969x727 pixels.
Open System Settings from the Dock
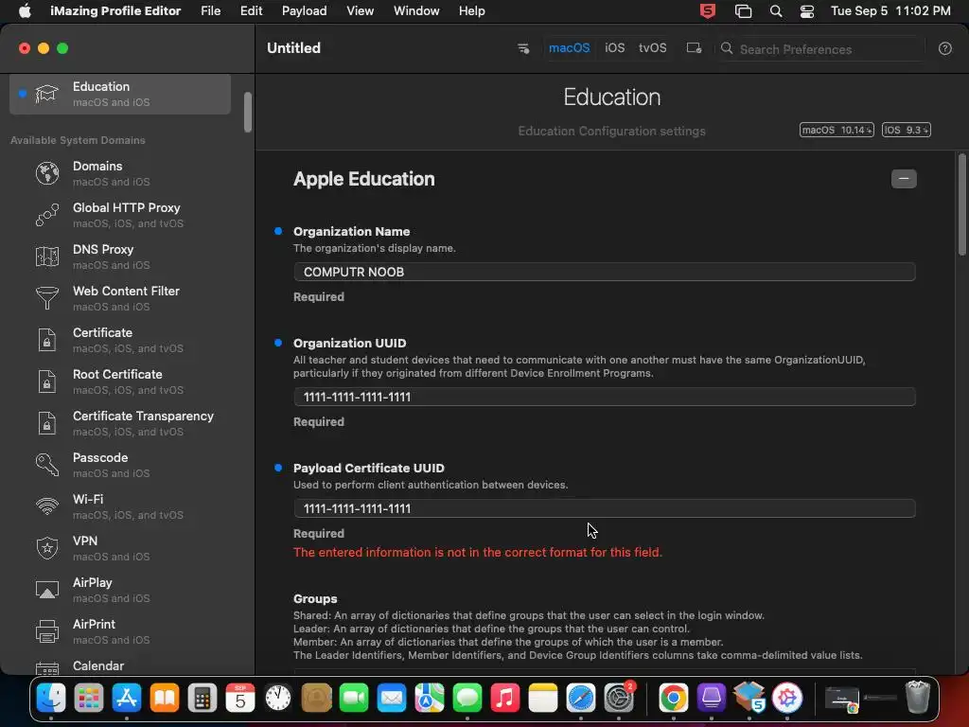(x=619, y=698)
